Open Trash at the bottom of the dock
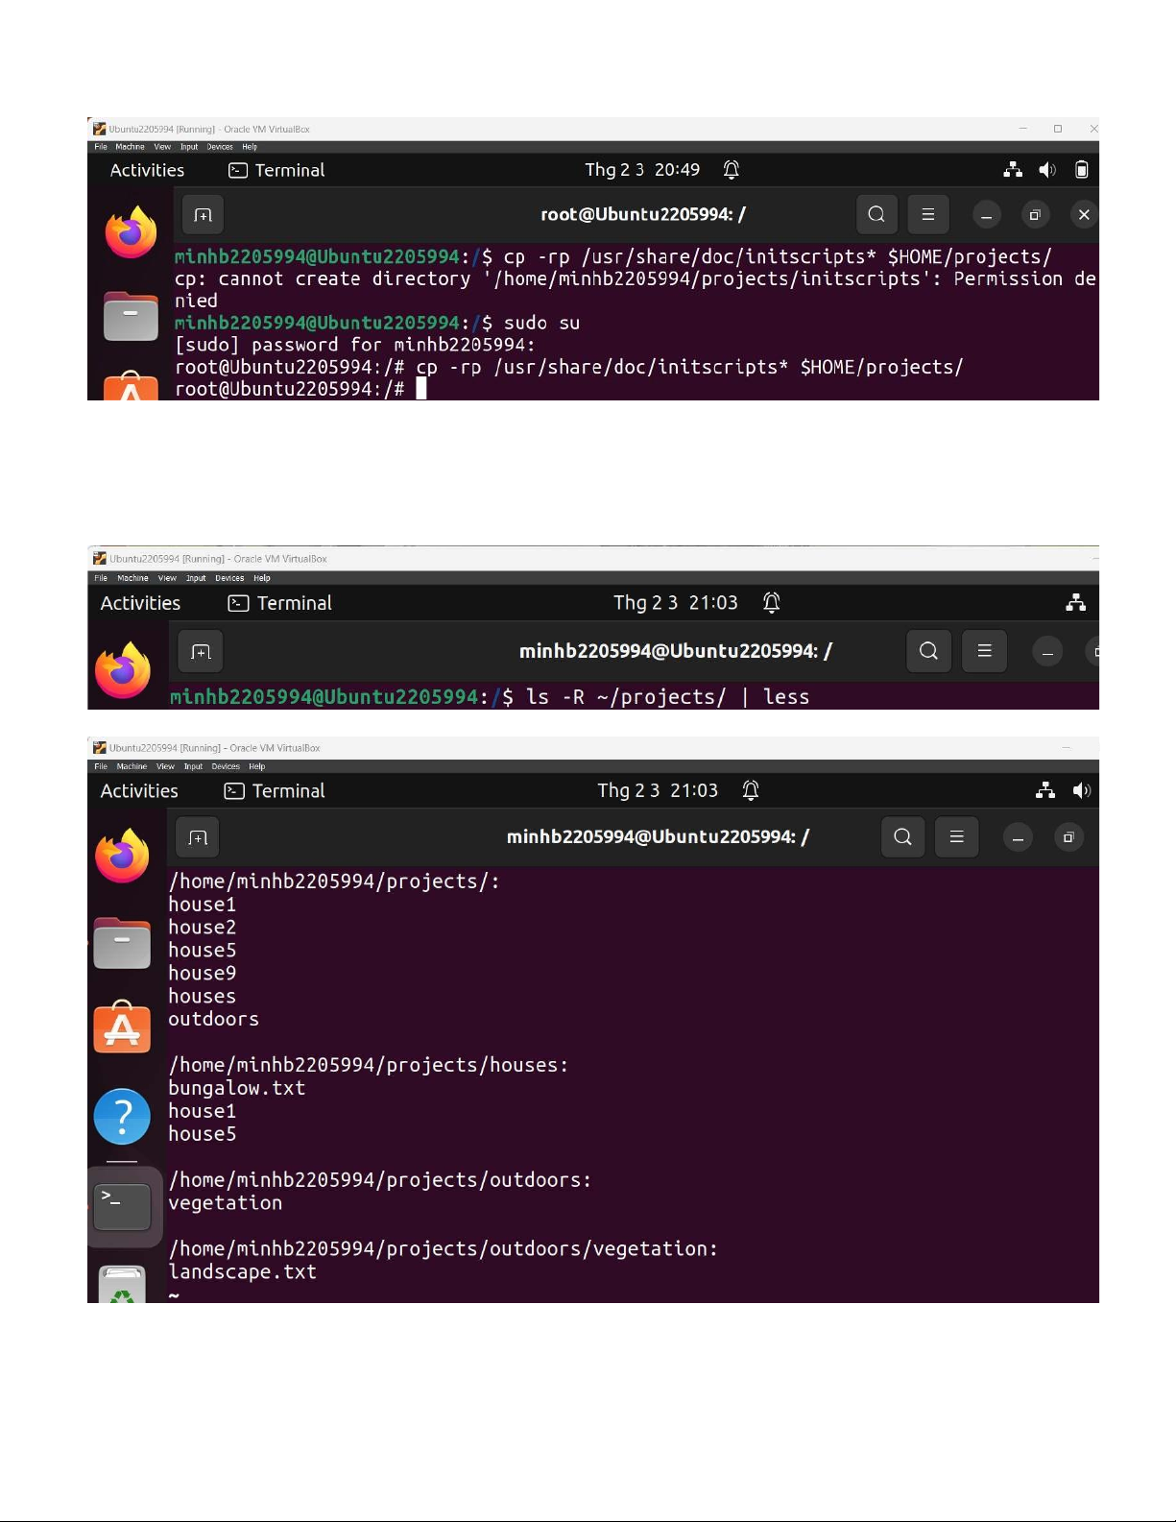The image size is (1176, 1522). tap(122, 1285)
